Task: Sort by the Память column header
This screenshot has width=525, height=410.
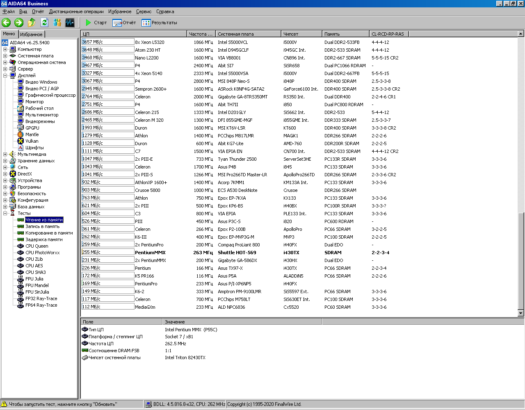Action: coord(346,34)
